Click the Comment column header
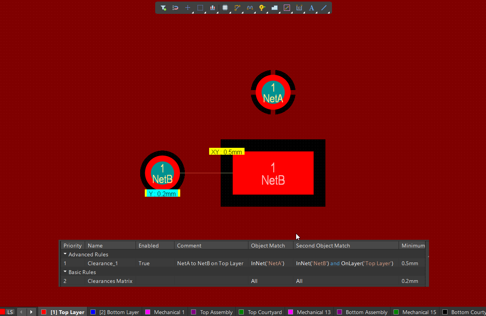The width and height of the screenshot is (486, 316). [211, 246]
